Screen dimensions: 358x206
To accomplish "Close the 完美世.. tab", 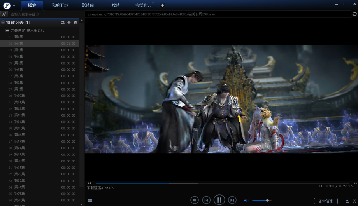I will pyautogui.click(x=153, y=2).
